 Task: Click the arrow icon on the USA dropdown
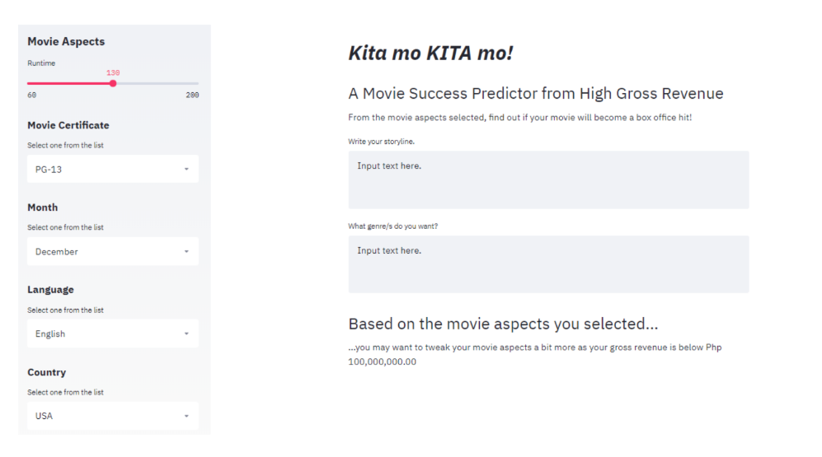click(x=186, y=416)
